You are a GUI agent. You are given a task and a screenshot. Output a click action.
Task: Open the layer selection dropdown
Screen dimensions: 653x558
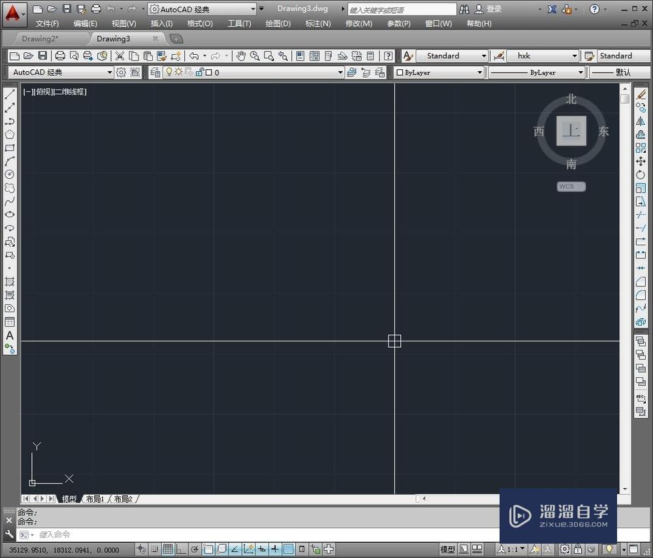pyautogui.click(x=340, y=72)
